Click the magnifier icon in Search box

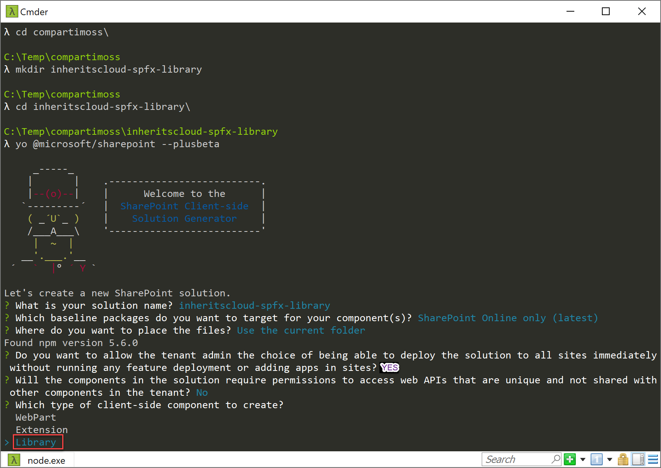point(556,459)
